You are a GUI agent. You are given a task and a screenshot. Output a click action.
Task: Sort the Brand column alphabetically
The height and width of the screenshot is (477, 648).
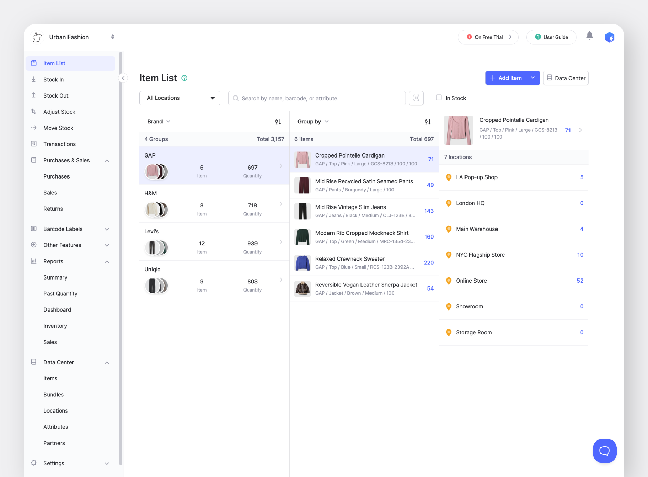(278, 121)
